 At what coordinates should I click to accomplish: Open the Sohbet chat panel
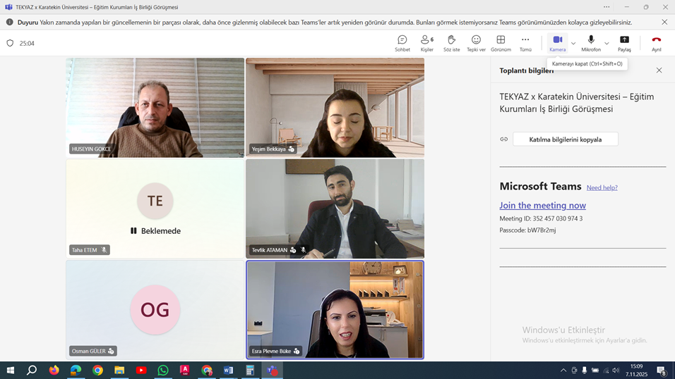402,43
